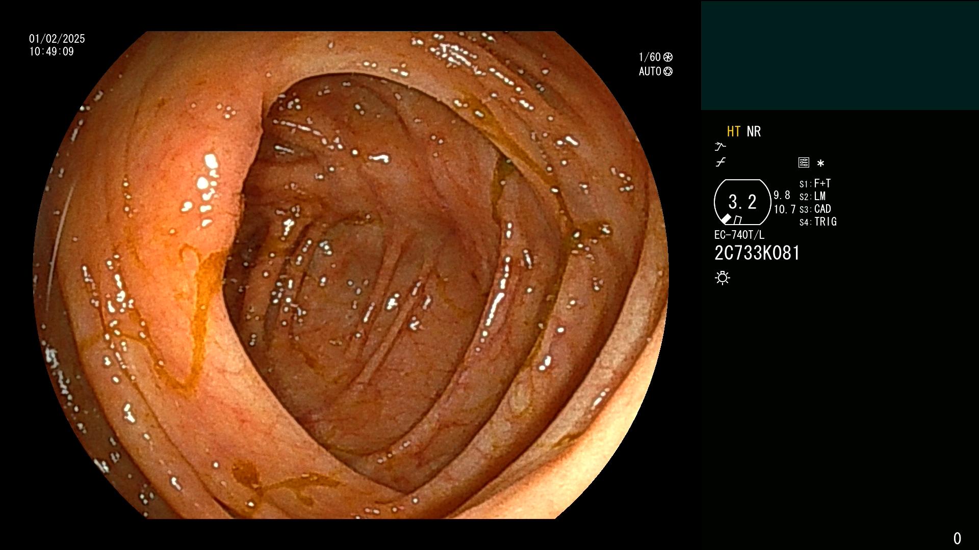Click the 10.7 insertion tube diameter value

point(785,209)
